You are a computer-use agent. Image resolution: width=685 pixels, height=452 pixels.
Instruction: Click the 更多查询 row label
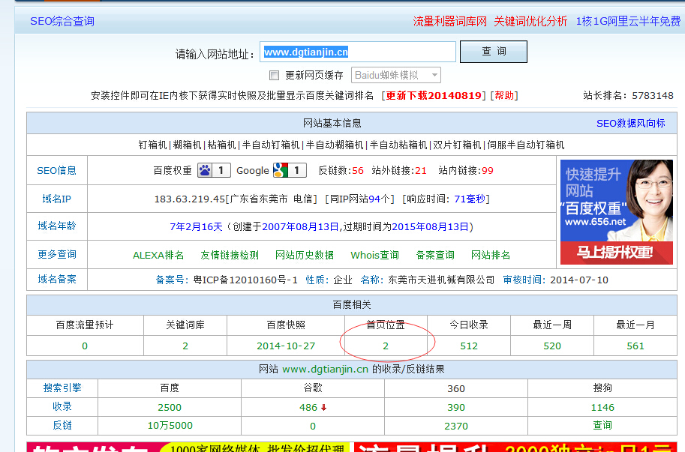coord(57,254)
